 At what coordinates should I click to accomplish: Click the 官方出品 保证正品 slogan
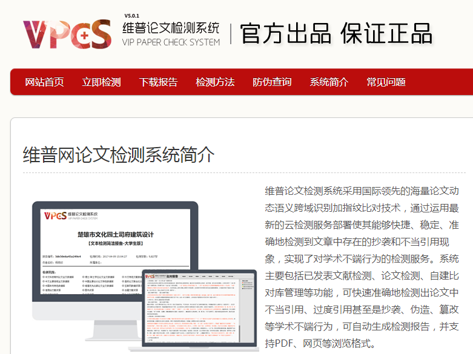(336, 33)
